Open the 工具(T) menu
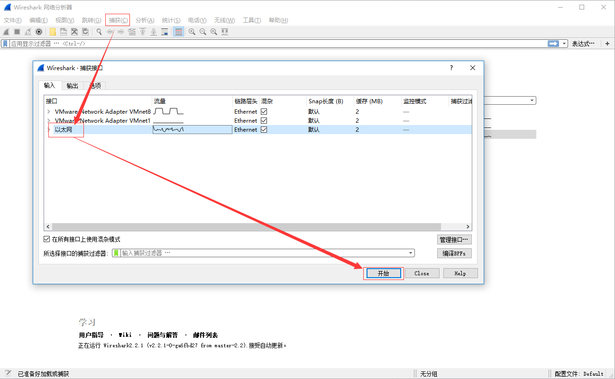 tap(252, 20)
